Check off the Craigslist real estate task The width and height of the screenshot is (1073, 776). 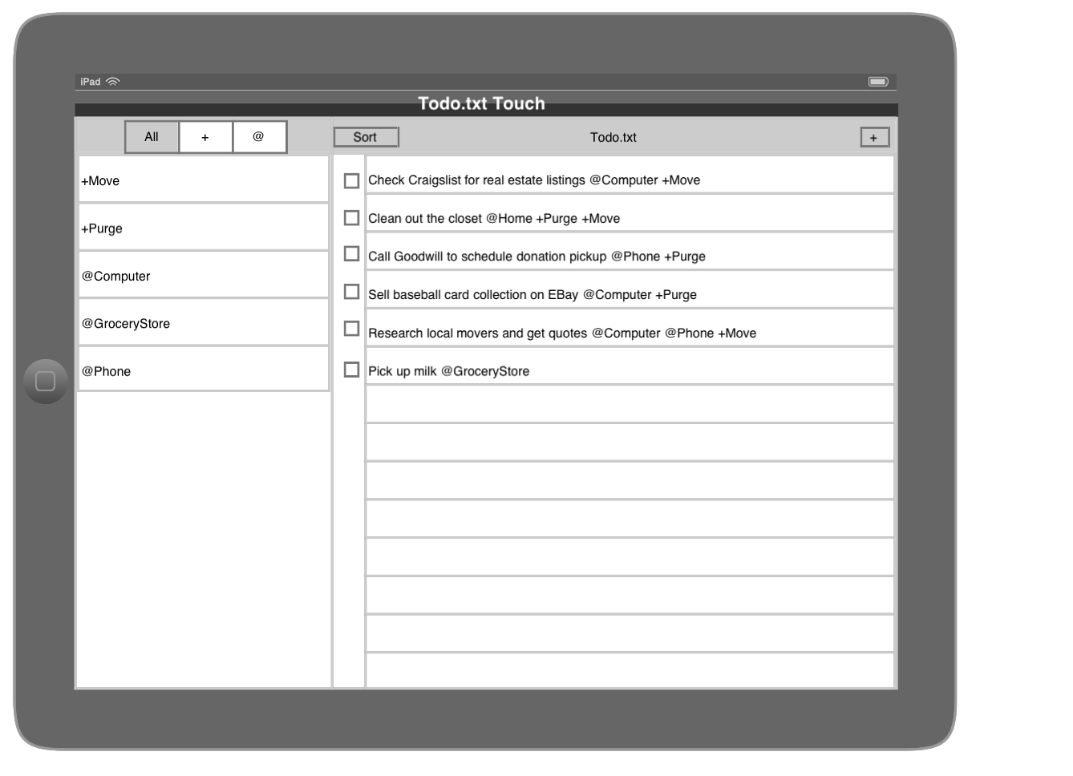(x=351, y=180)
